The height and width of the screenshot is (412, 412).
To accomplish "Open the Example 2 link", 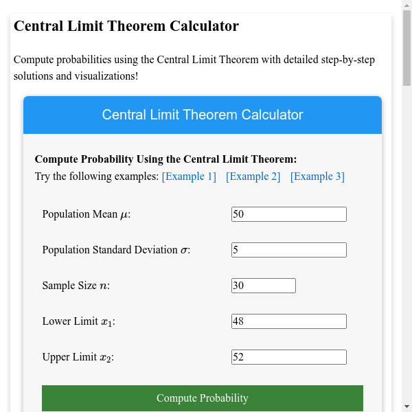I will point(253,176).
